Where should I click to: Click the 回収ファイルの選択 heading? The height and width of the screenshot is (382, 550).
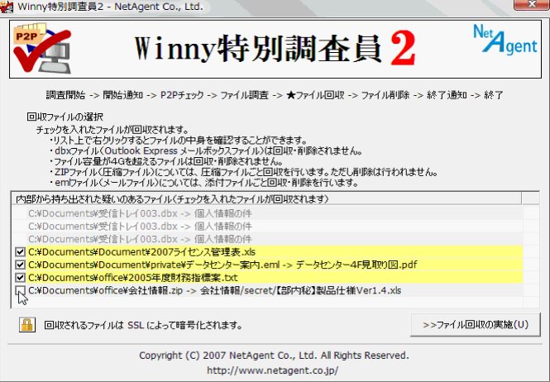point(65,117)
